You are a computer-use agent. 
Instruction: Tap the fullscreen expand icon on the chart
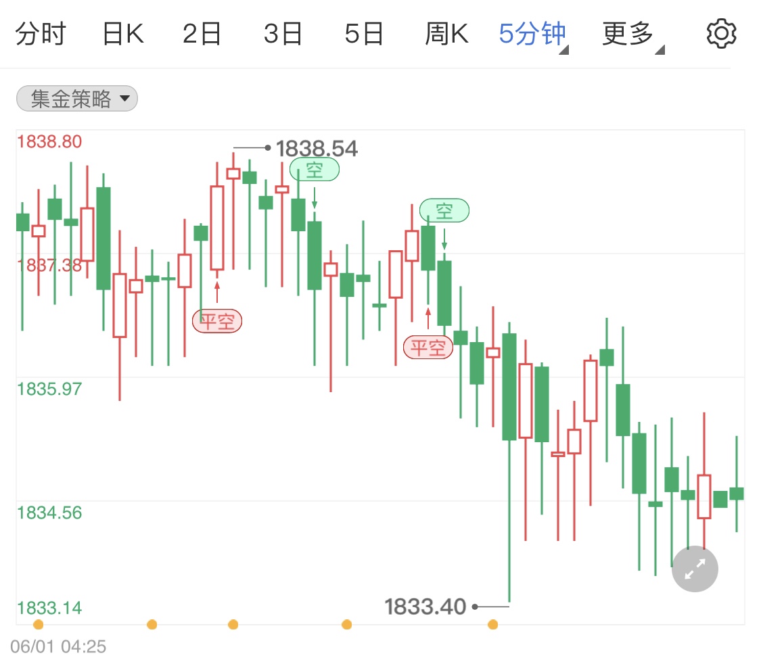(x=695, y=569)
